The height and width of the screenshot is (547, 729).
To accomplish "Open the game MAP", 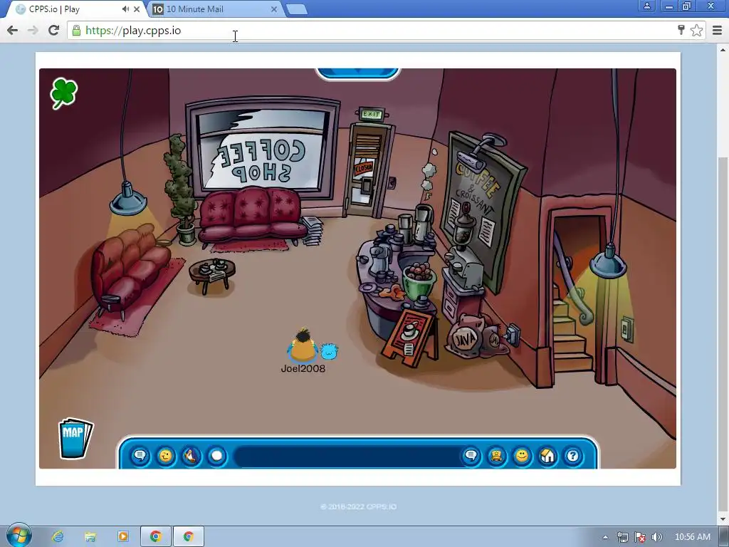I will [75, 438].
